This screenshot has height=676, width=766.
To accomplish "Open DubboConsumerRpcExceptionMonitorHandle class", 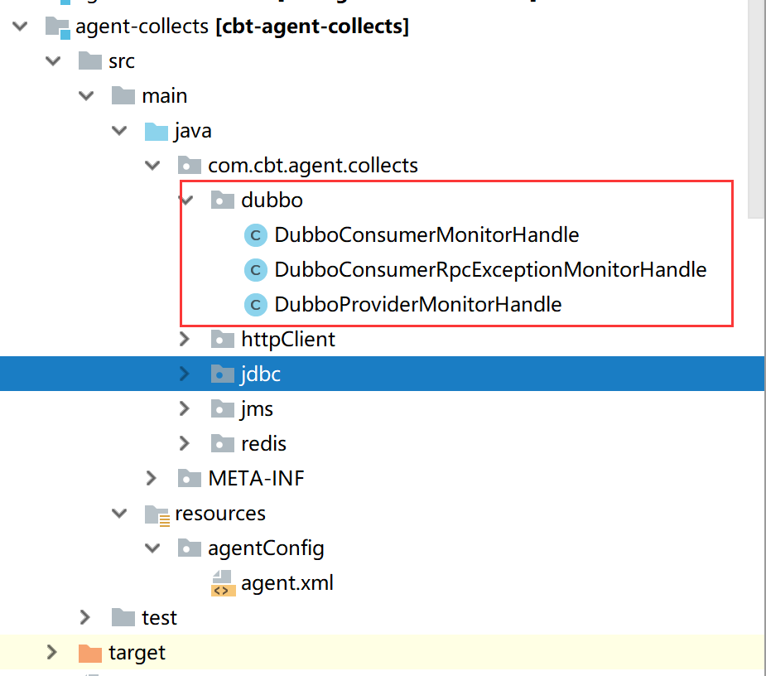I will pyautogui.click(x=490, y=270).
